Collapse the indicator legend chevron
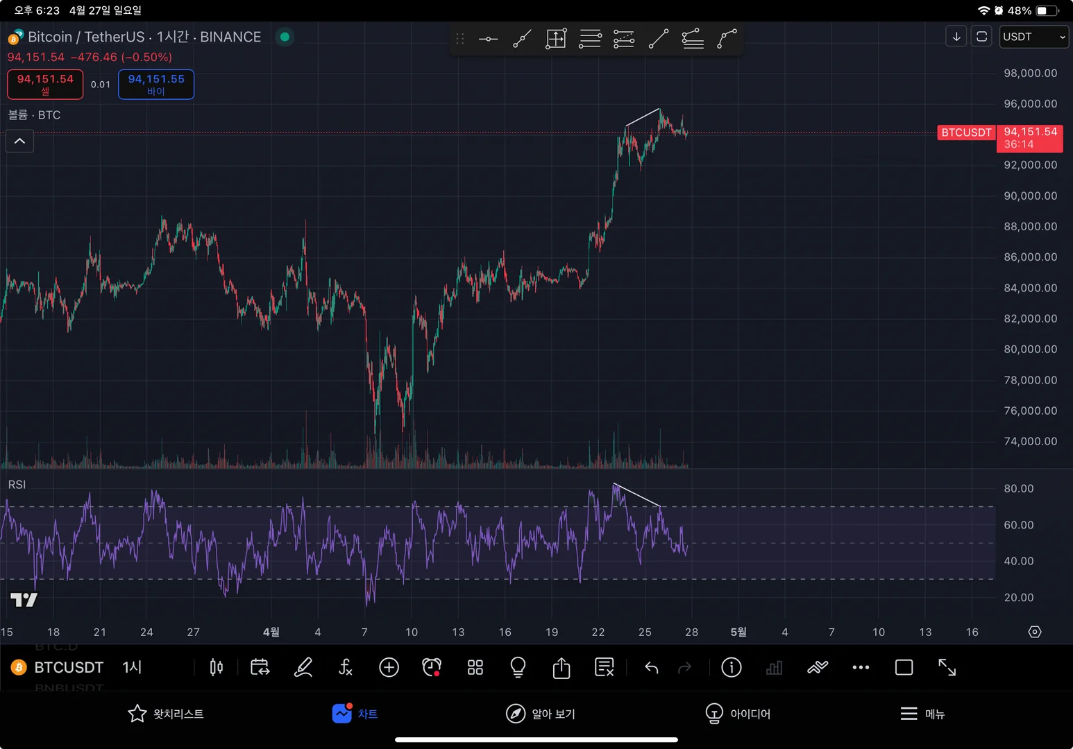 click(20, 141)
